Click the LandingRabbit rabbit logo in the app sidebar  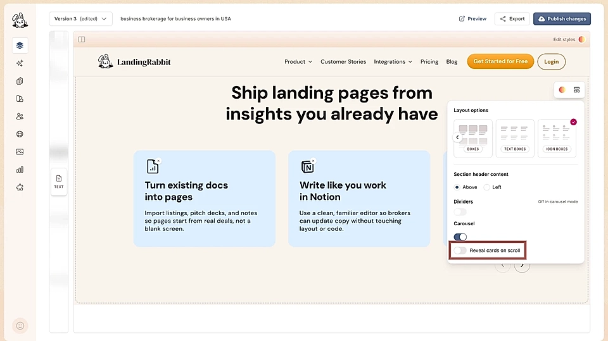20,20
